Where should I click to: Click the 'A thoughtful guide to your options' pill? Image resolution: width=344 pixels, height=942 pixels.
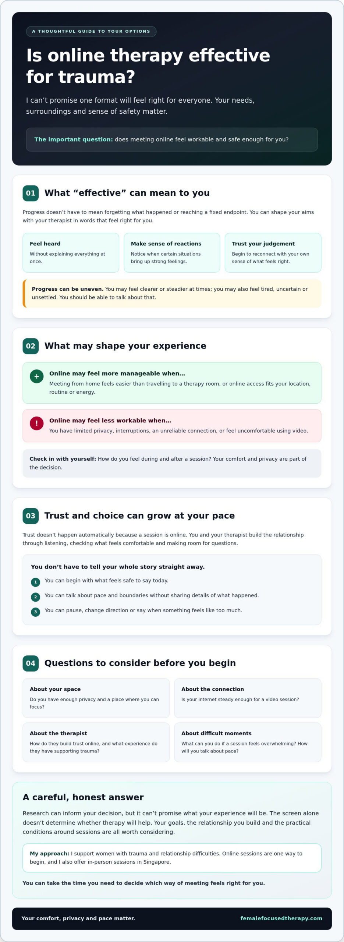tap(91, 31)
